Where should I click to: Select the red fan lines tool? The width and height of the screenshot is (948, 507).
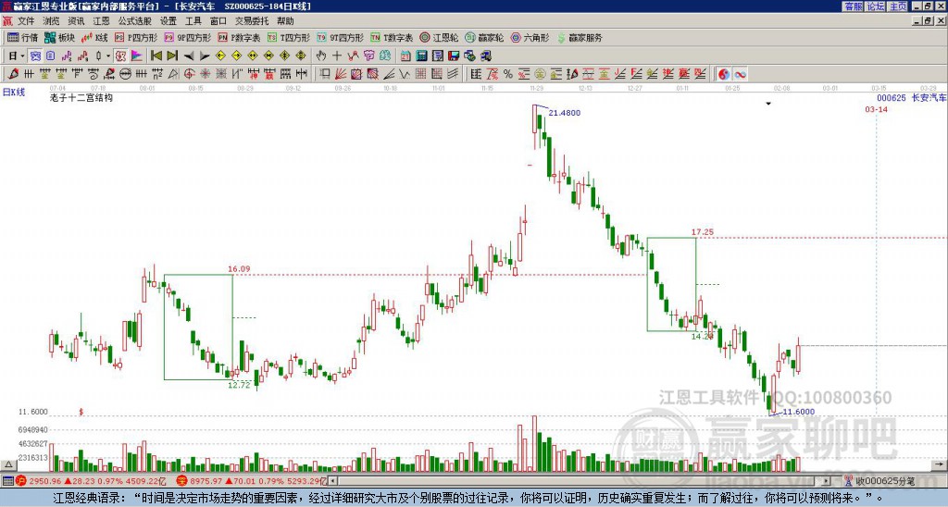coord(341,74)
